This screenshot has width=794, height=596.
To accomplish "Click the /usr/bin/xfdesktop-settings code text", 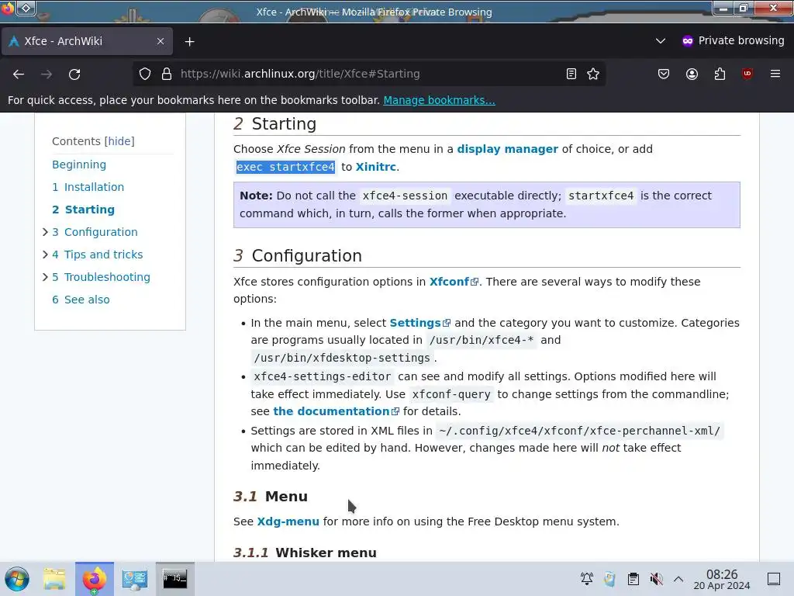I will 342,358.
